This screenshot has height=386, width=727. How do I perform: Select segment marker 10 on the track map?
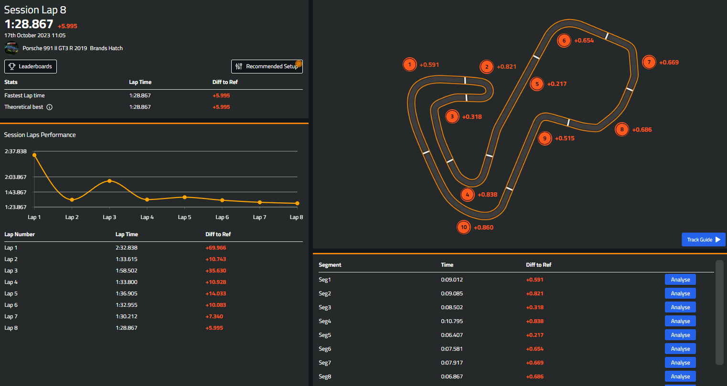[x=463, y=227]
